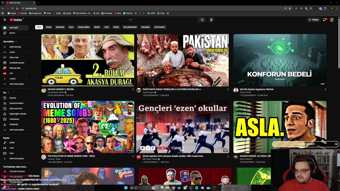Open Müzik under Keşfet

[x=15, y=143]
